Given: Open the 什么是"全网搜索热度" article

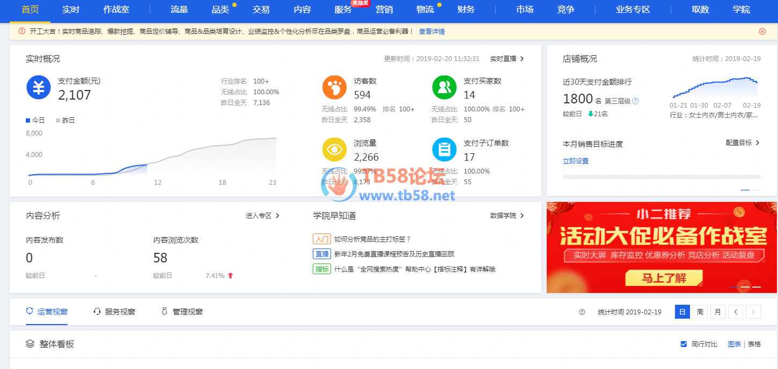Looking at the screenshot, I should 414,269.
